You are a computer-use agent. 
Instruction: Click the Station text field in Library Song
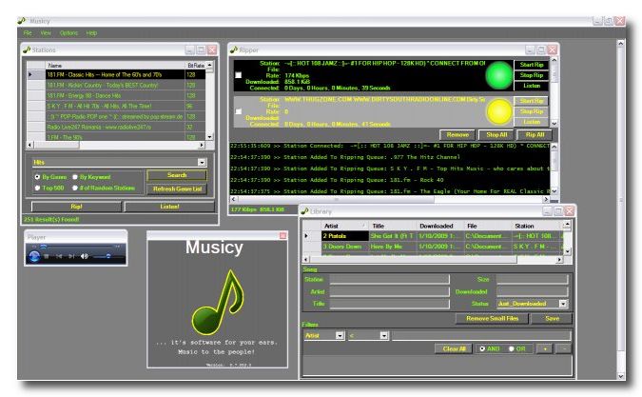[x=389, y=279]
